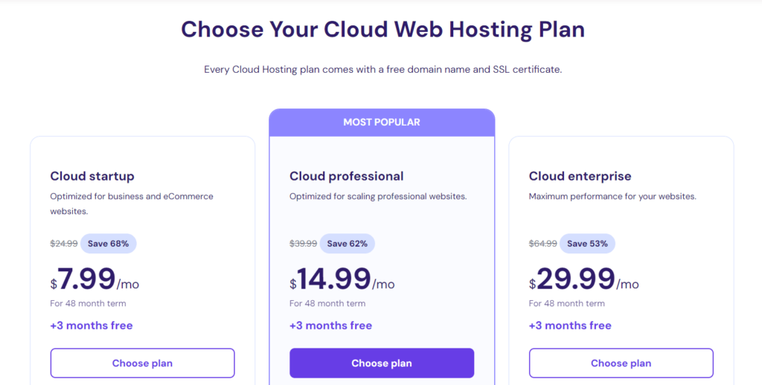Select the Cloud professional heading

[x=347, y=175]
